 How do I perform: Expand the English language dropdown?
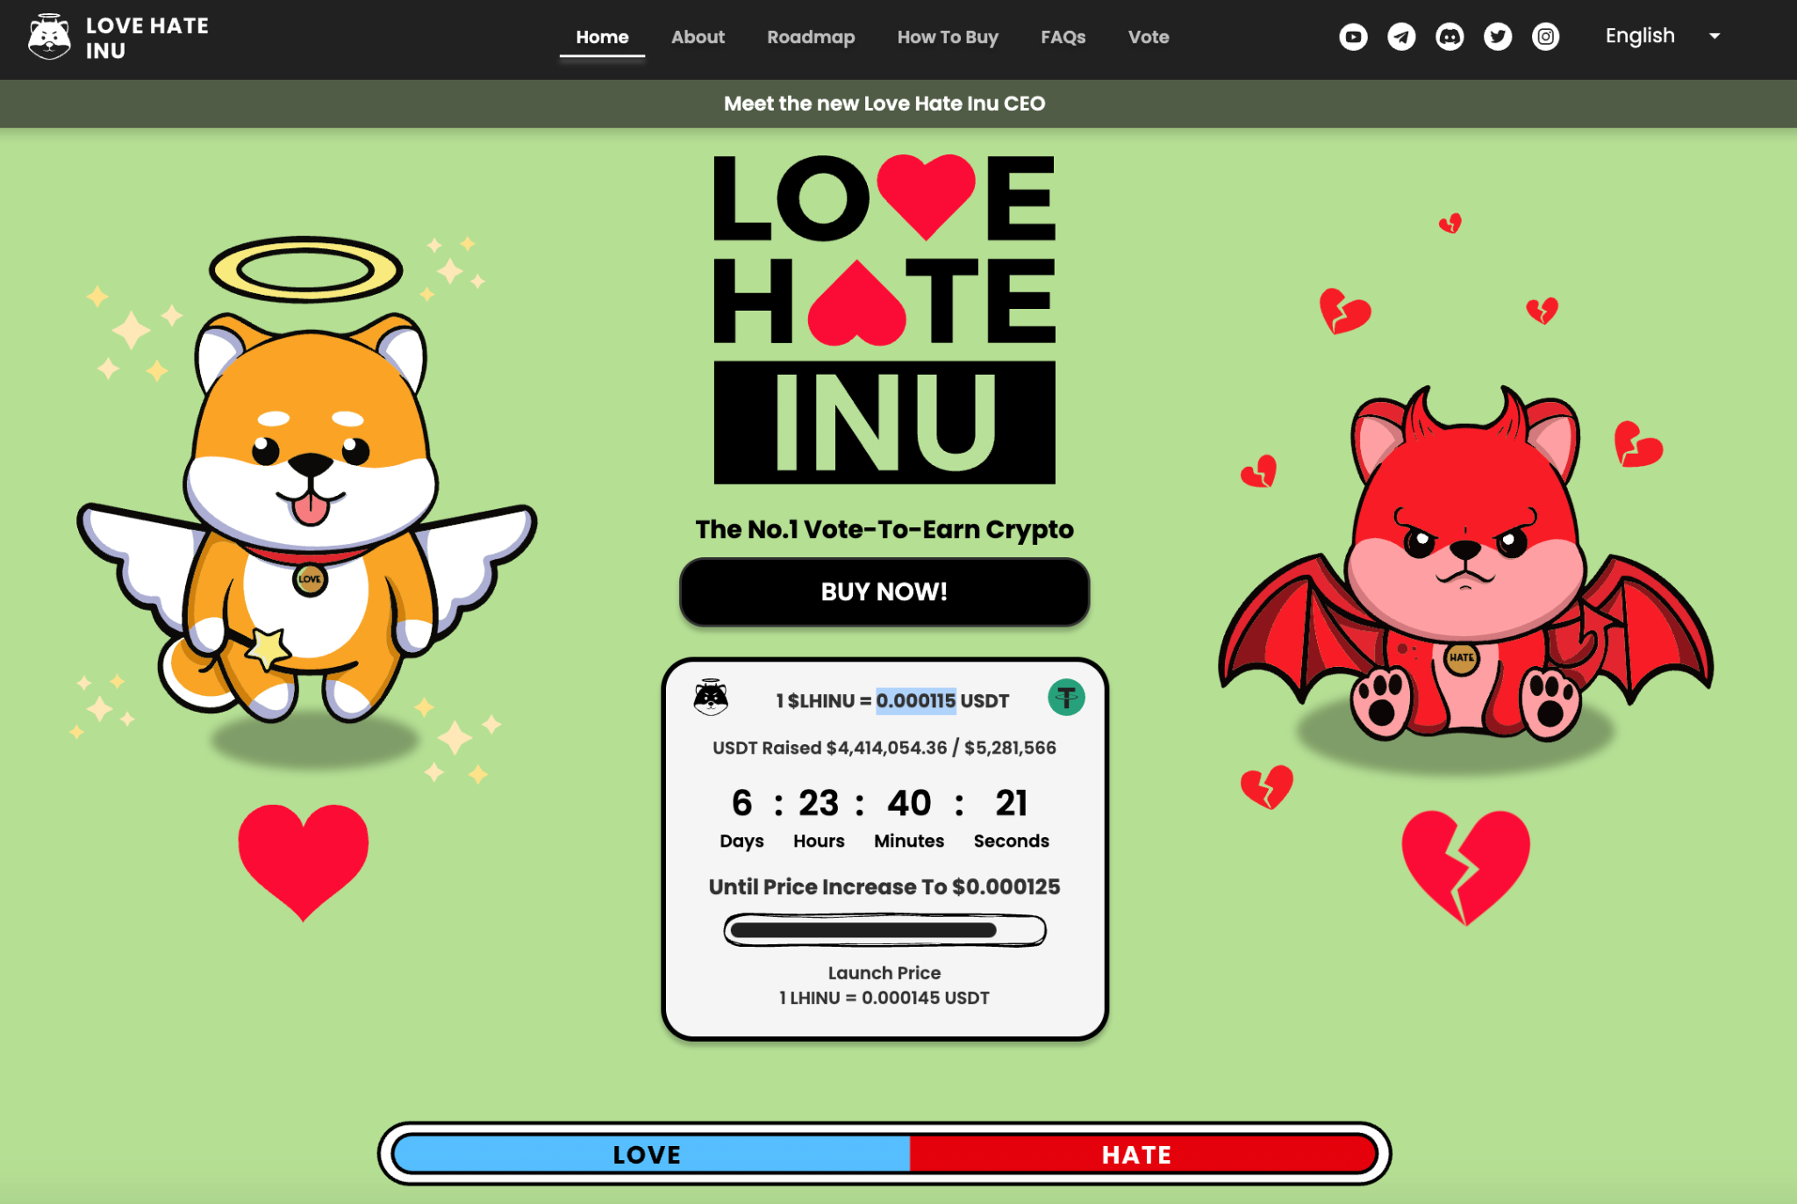click(1662, 36)
